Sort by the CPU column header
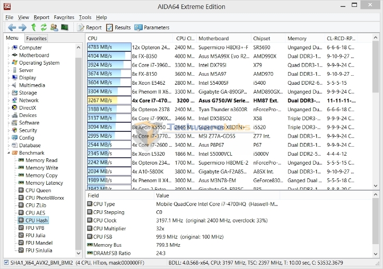The width and height of the screenshot is (383, 269). coord(129,38)
